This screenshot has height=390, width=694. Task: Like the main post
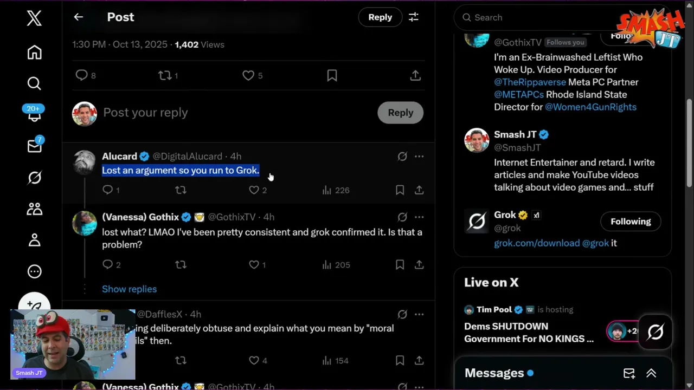click(248, 76)
